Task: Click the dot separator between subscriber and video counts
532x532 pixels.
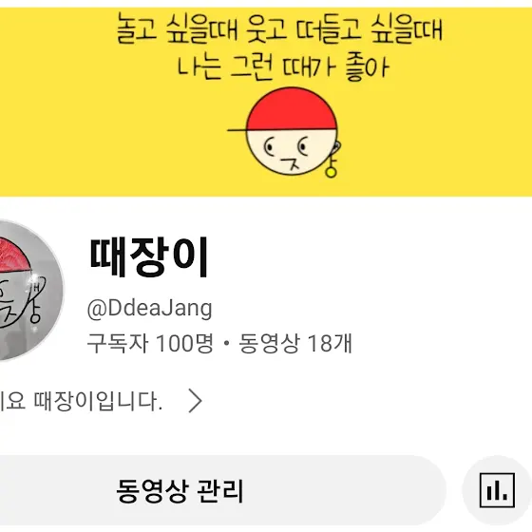Action: click(227, 344)
